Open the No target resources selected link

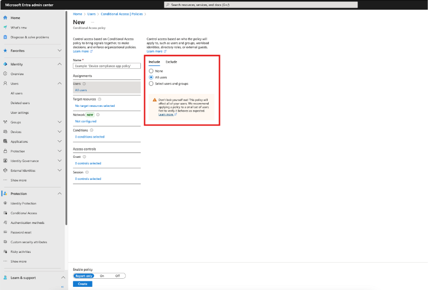point(95,106)
